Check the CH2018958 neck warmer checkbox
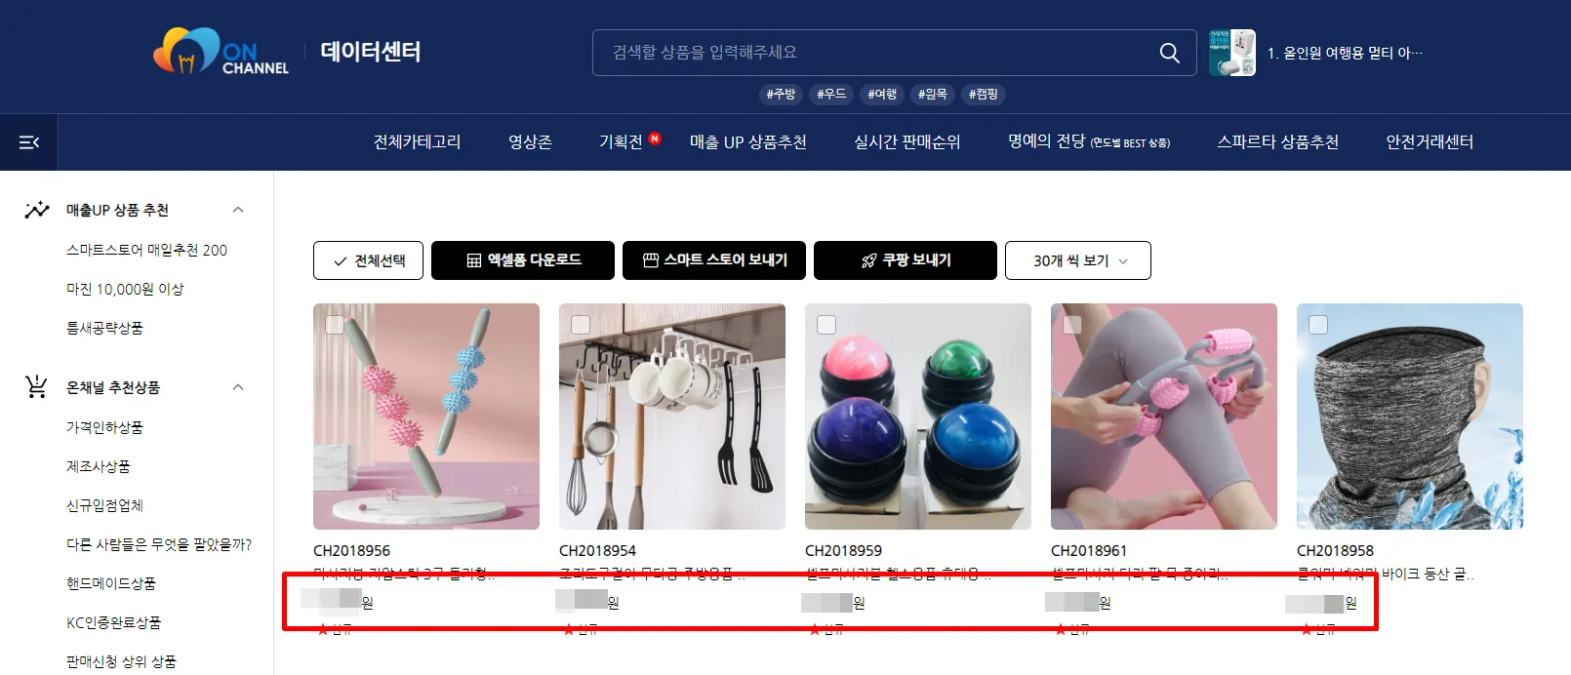The image size is (1571, 675). click(x=1318, y=325)
